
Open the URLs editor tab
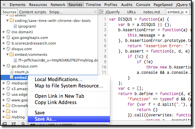tap(131, 12)
